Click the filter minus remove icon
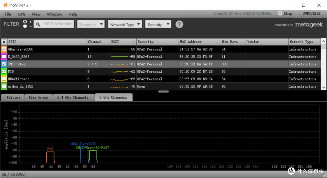 point(31,26)
